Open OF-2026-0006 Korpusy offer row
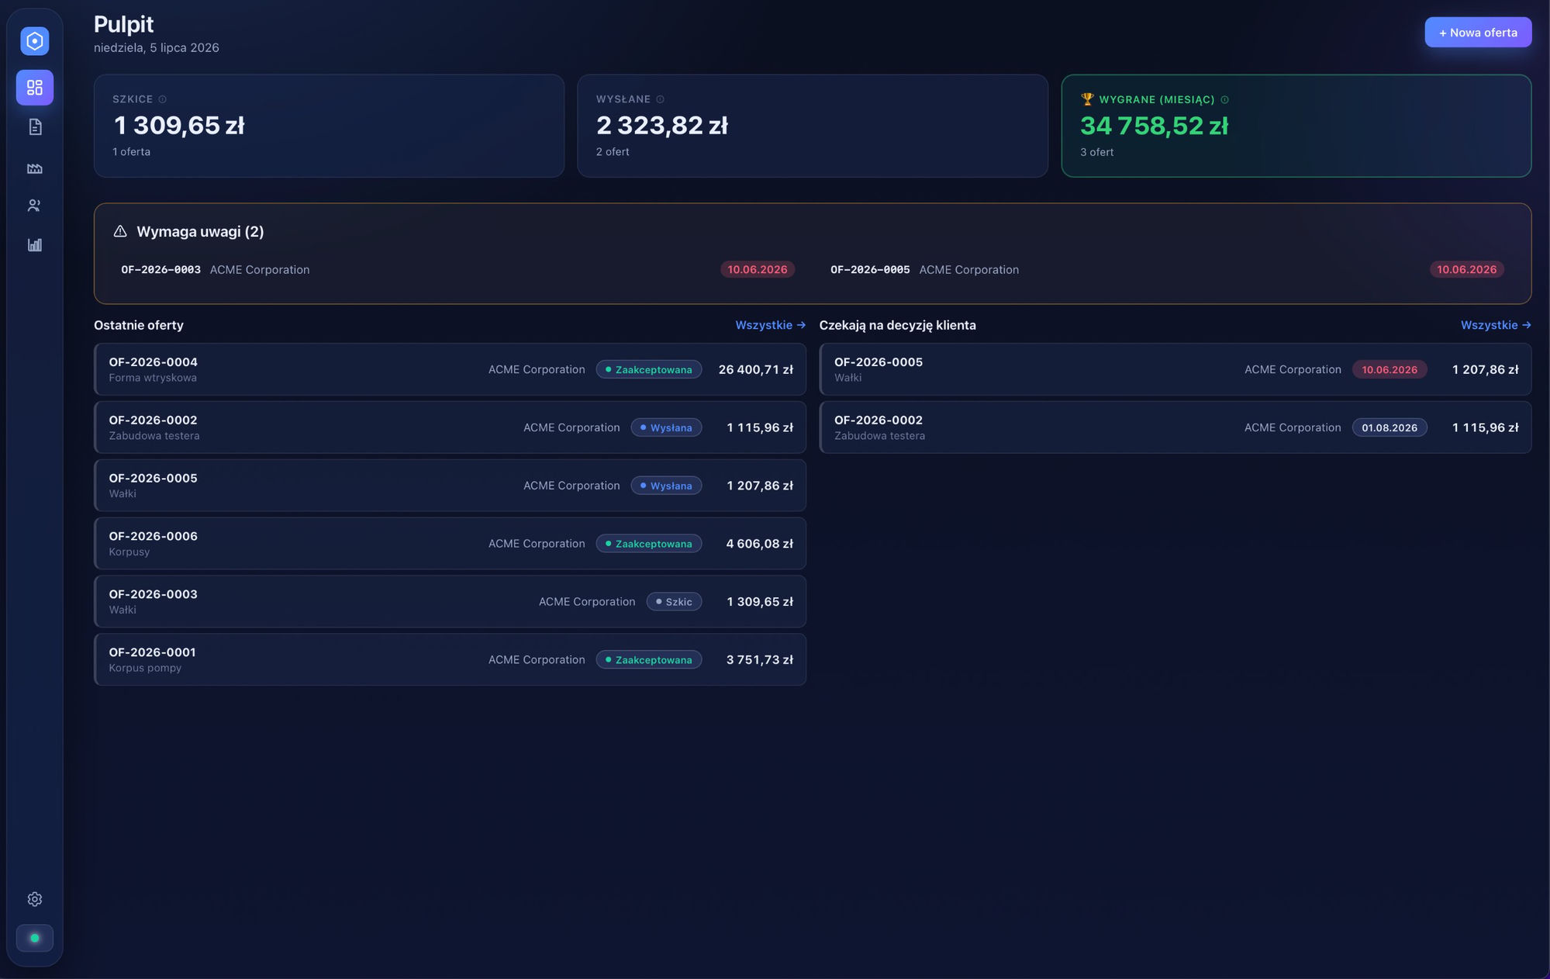Viewport: 1550px width, 979px height. pos(450,544)
